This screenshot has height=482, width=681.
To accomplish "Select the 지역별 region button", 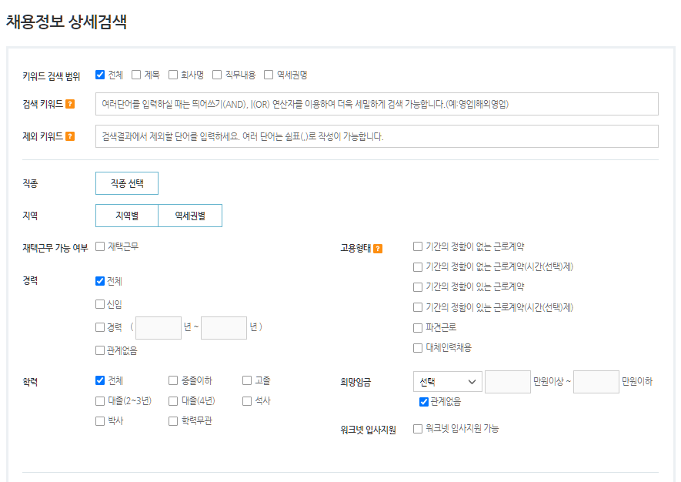I will coord(127,216).
